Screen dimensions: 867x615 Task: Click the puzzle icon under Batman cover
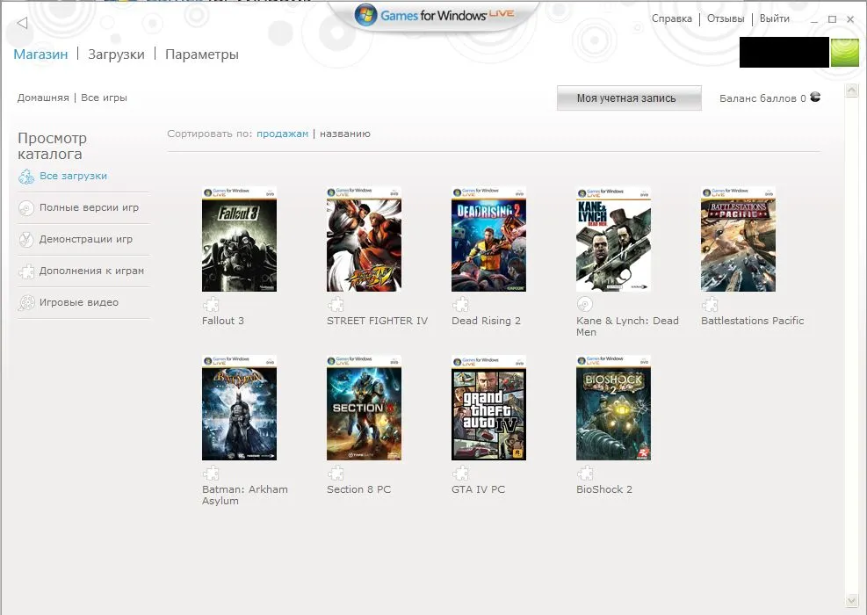coord(211,473)
